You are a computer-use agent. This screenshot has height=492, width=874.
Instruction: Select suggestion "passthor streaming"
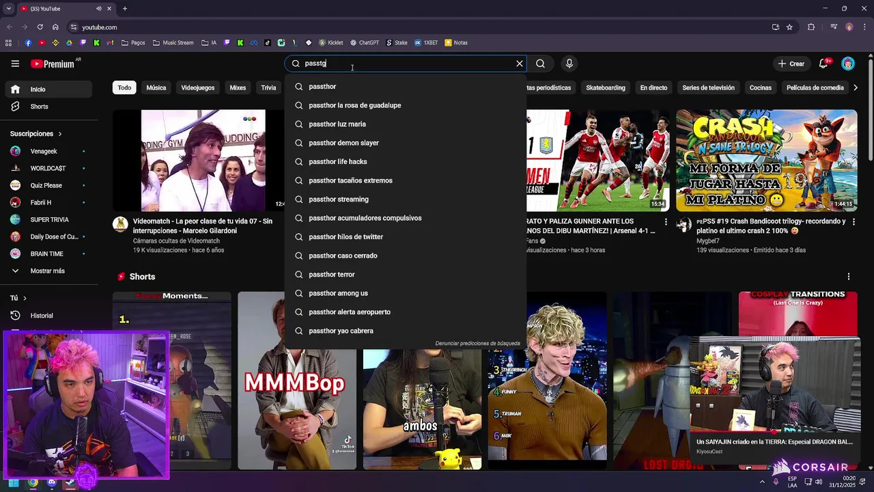click(x=405, y=200)
